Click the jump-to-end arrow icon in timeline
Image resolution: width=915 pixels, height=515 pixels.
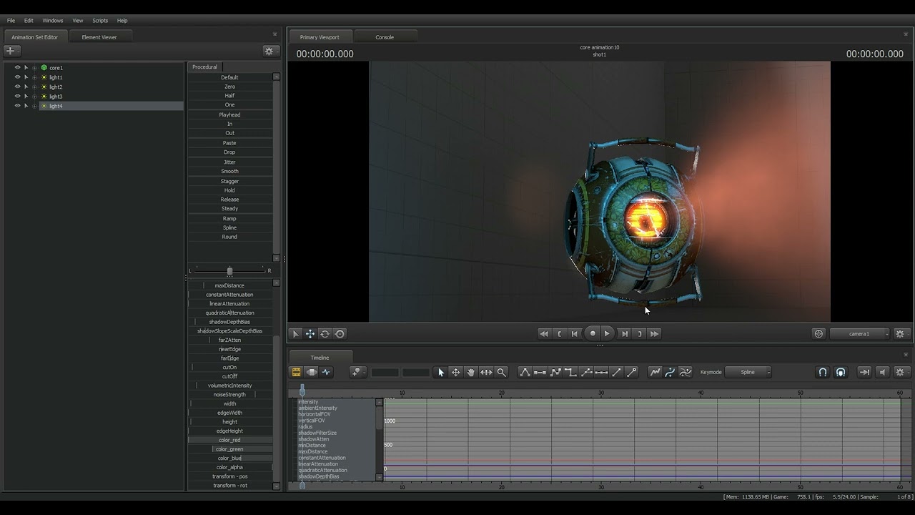(x=864, y=372)
